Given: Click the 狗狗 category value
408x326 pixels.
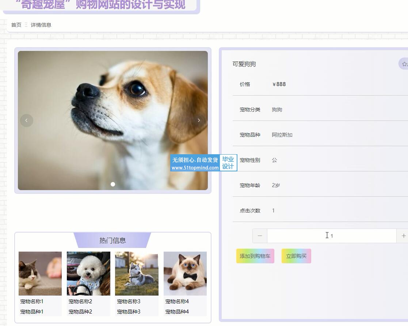Looking at the screenshot, I should tap(277, 110).
